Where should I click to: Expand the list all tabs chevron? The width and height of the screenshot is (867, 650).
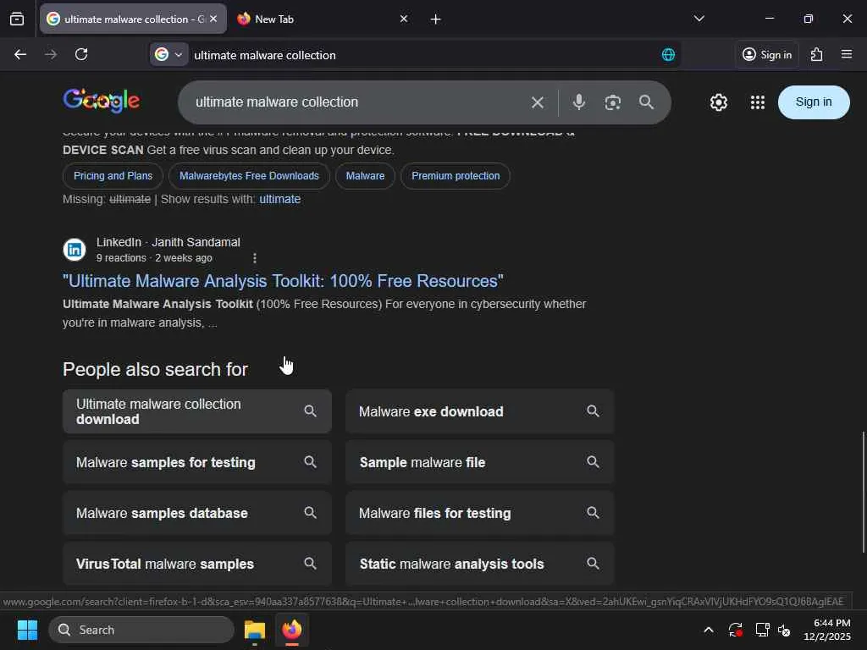(x=699, y=19)
